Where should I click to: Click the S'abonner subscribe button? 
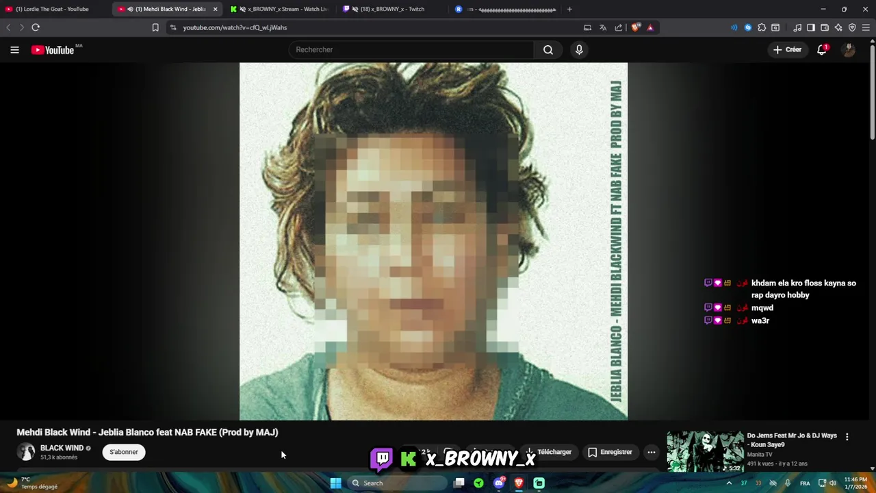coord(124,452)
